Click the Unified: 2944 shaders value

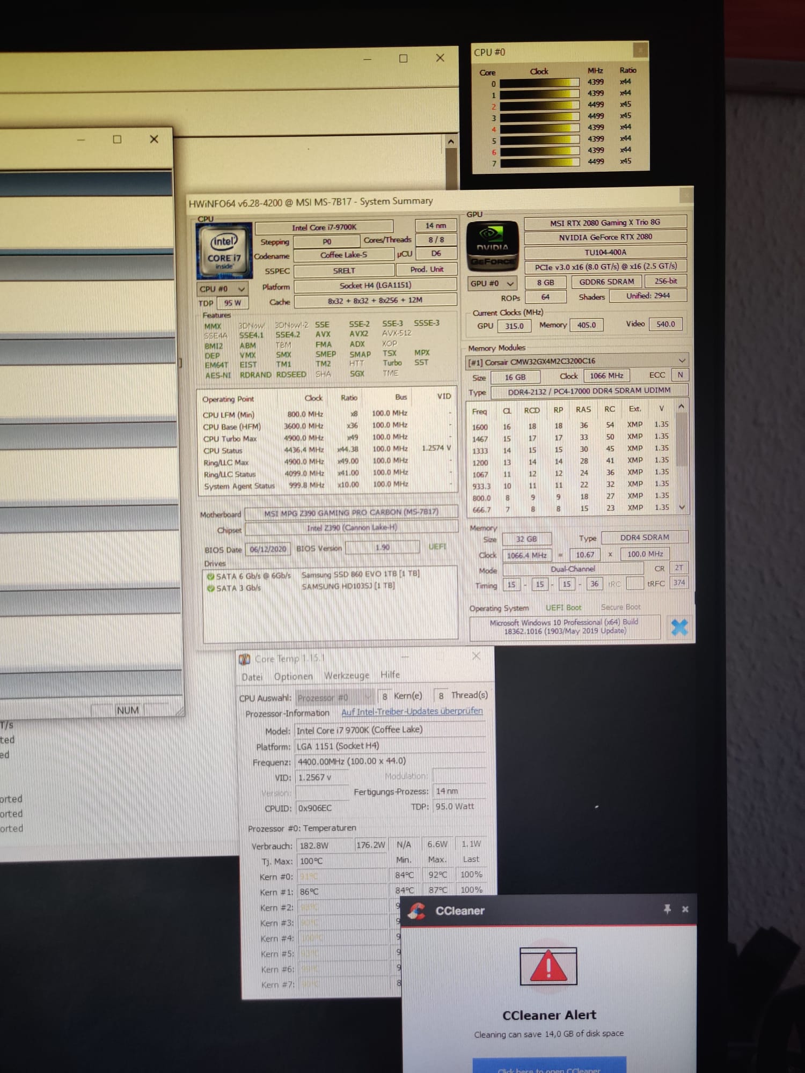tap(648, 296)
